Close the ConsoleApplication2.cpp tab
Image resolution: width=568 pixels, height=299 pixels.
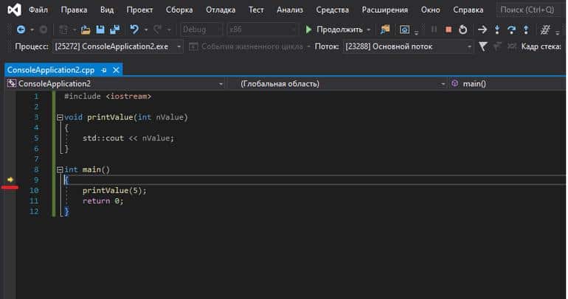(x=116, y=70)
